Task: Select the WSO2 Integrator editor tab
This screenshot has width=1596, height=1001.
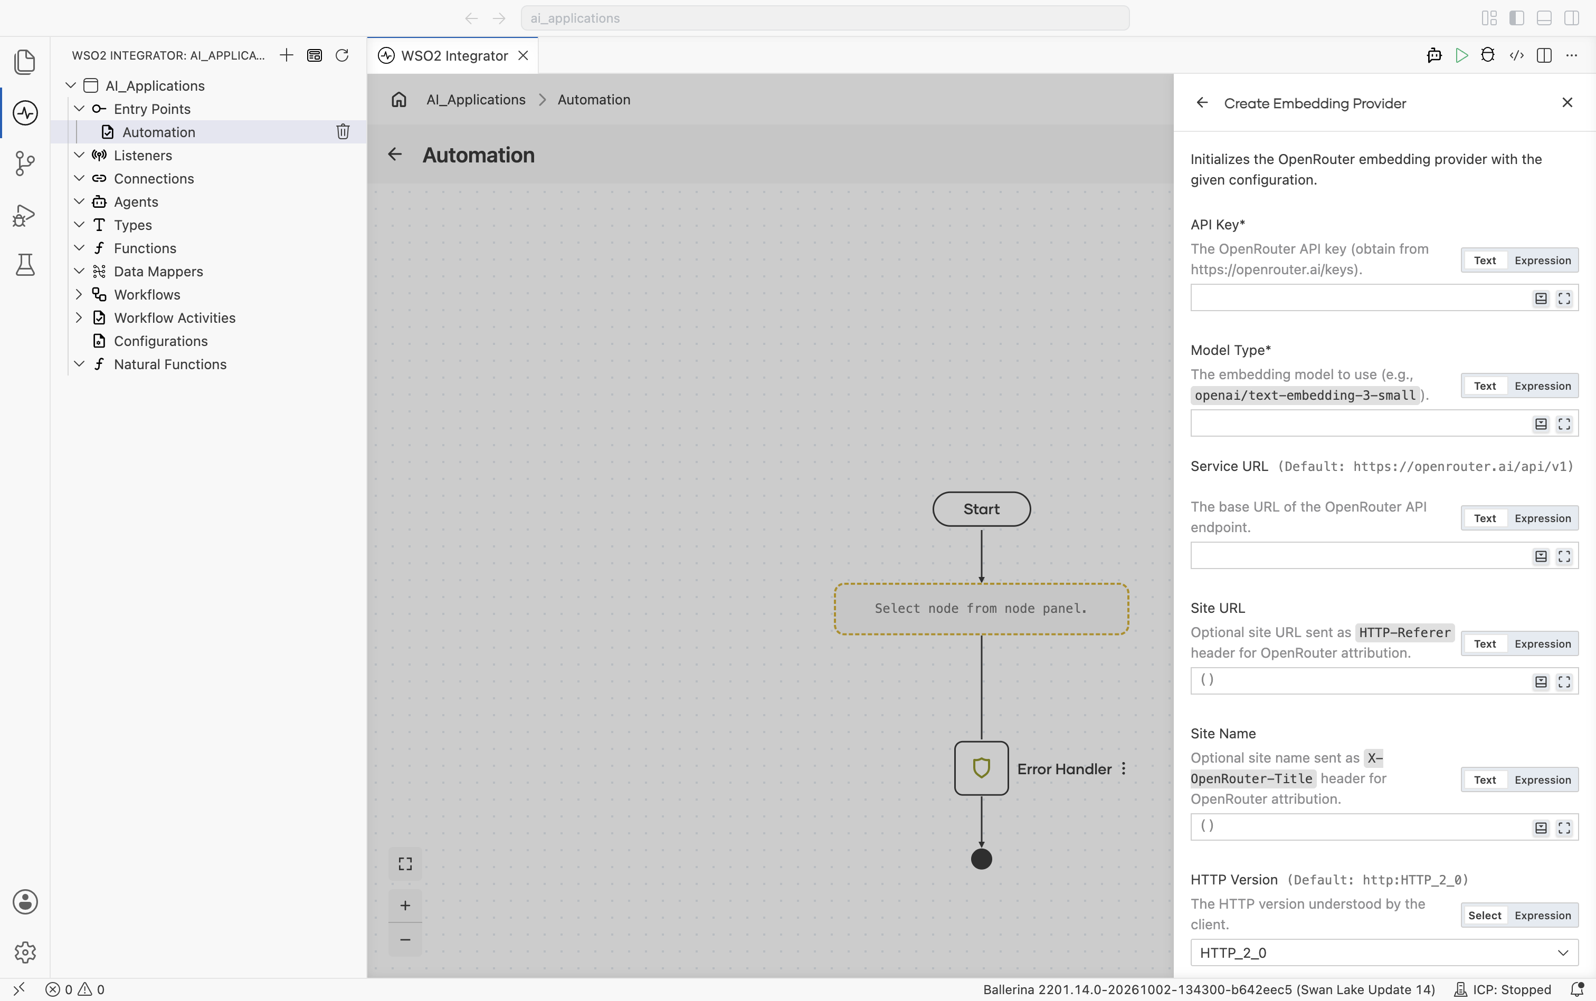Action: pos(453,55)
